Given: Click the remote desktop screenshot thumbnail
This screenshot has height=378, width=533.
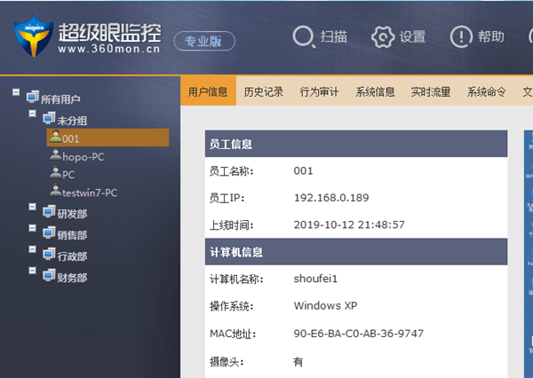Looking at the screenshot, I should click(529, 254).
